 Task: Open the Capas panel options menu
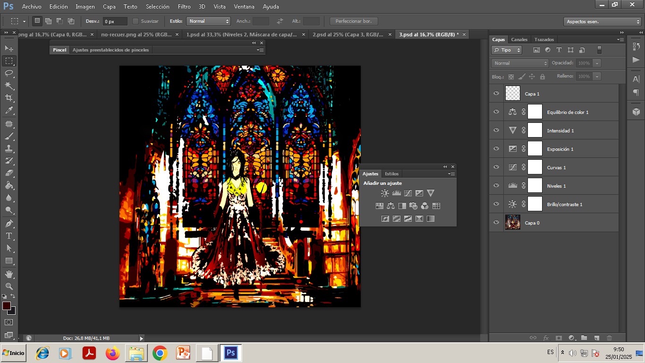coord(620,40)
